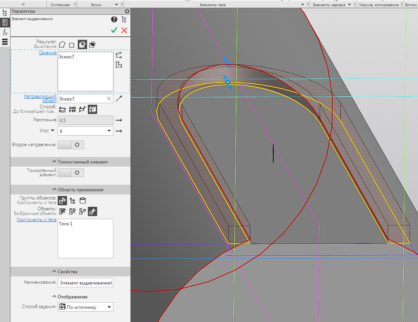Click the Компоненты и тела link

coord(36,220)
